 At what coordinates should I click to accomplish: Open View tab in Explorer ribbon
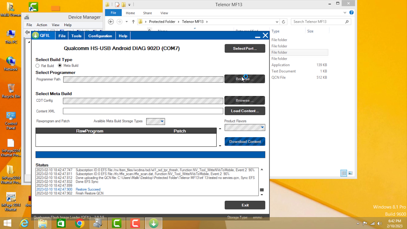pyautogui.click(x=164, y=13)
